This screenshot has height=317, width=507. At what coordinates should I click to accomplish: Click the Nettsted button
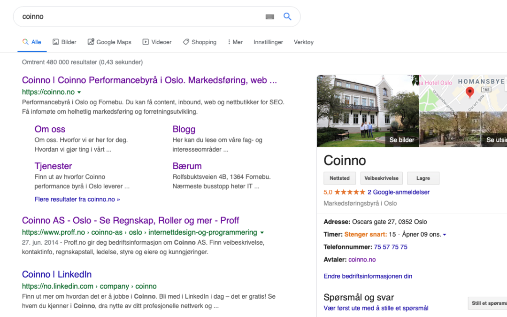339,178
